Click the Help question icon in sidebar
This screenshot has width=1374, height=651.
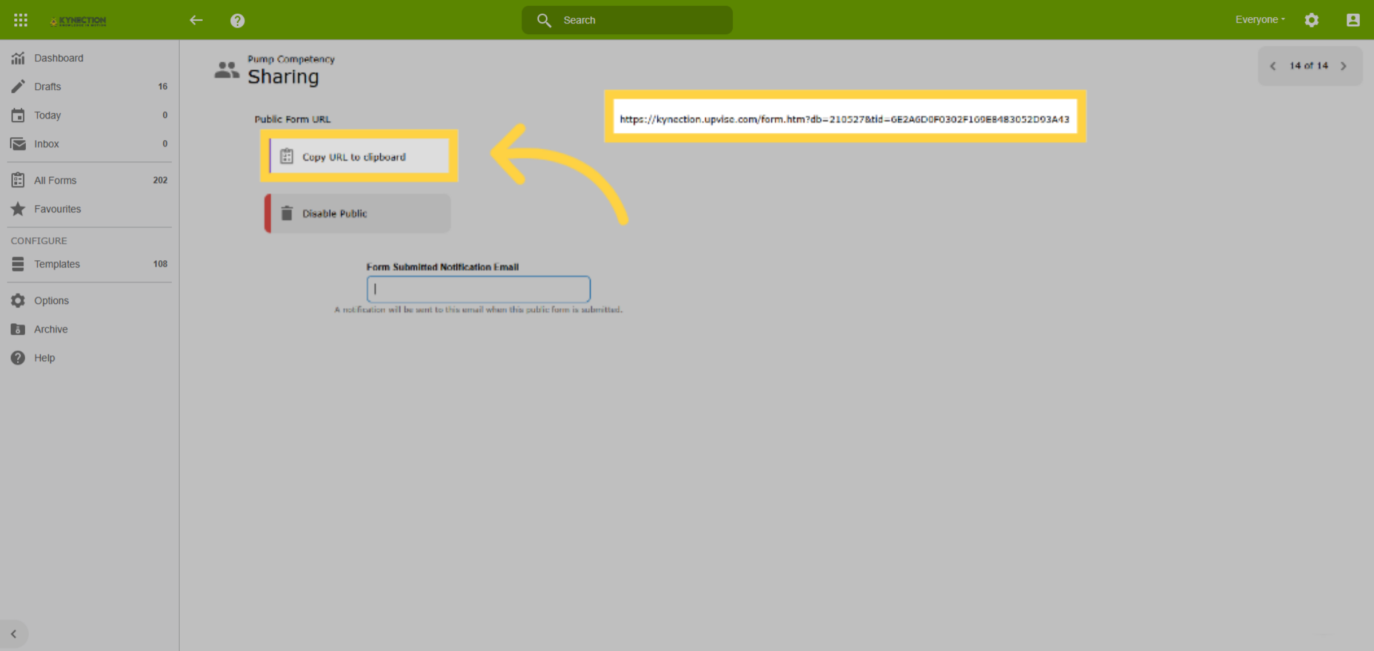[x=18, y=358]
